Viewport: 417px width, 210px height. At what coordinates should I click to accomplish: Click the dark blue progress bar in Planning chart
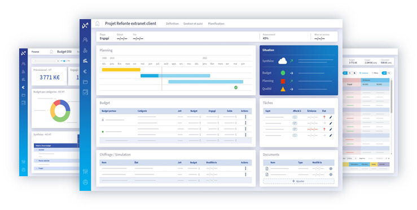pyautogui.click(x=150, y=76)
